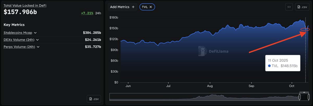This screenshot has width=313, height=106.
Task: Click the Stablecoins Mcap label text
Action: pyautogui.click(x=18, y=33)
